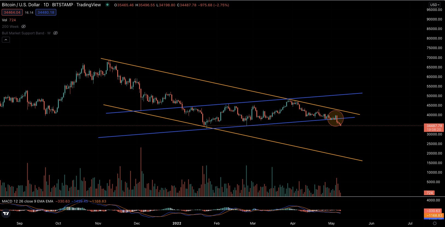Click the May label on the time axis
This screenshot has height=227, width=445.
pos(331,223)
